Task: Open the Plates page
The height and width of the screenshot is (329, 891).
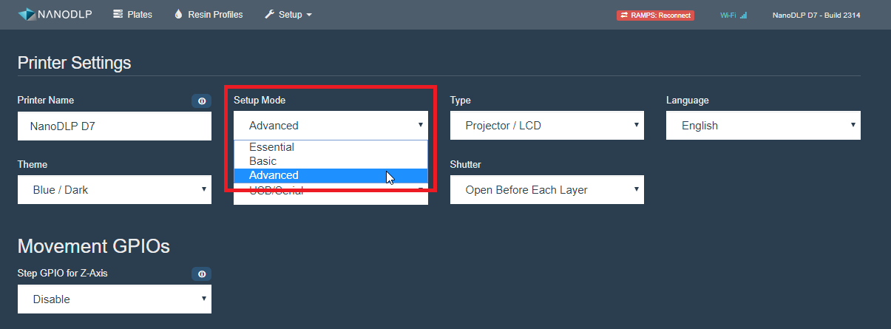Action: coord(133,15)
